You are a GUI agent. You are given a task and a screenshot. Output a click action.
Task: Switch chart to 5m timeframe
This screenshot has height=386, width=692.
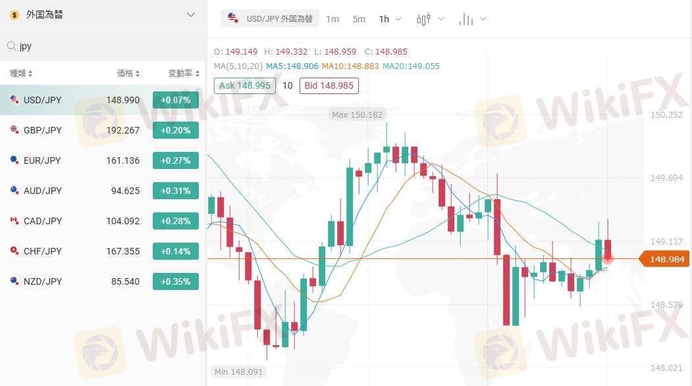(359, 19)
